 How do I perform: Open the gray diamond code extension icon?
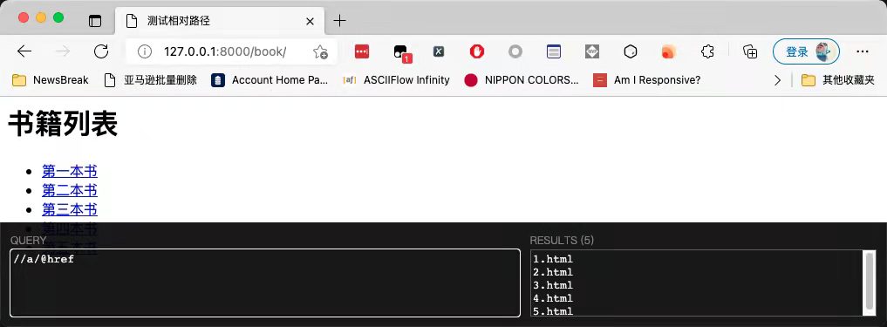tap(592, 51)
